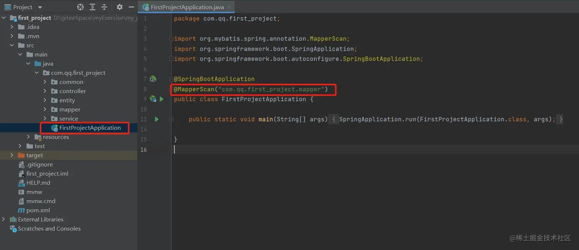The width and height of the screenshot is (579, 250).
Task: Click the Collapse All icon in Project toolbar
Action: tap(104, 7)
